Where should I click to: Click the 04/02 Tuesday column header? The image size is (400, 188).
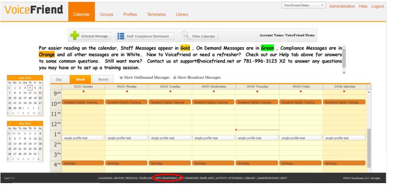pyautogui.click(x=170, y=87)
